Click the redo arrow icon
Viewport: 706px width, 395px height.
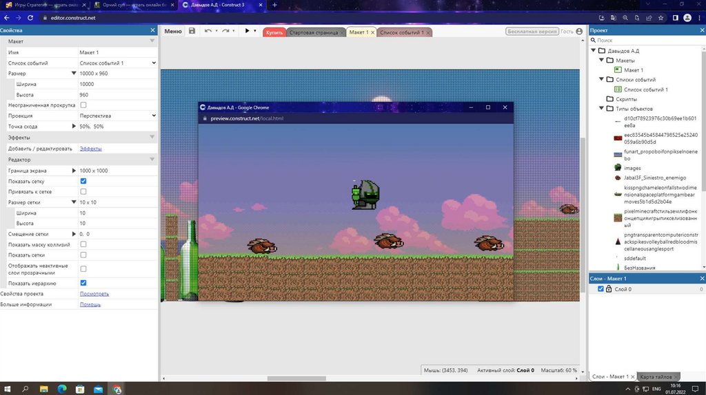coord(225,32)
